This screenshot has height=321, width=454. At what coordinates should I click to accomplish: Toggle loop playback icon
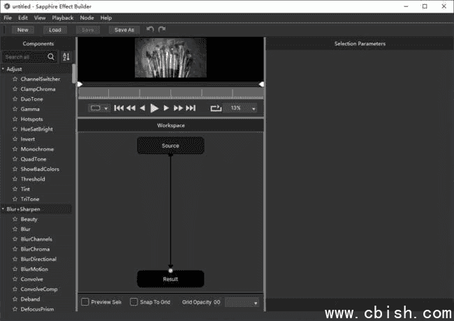[x=216, y=108]
